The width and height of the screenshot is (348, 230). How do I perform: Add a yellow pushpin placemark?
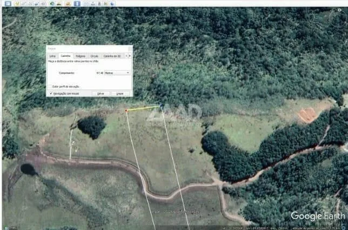point(18,3)
